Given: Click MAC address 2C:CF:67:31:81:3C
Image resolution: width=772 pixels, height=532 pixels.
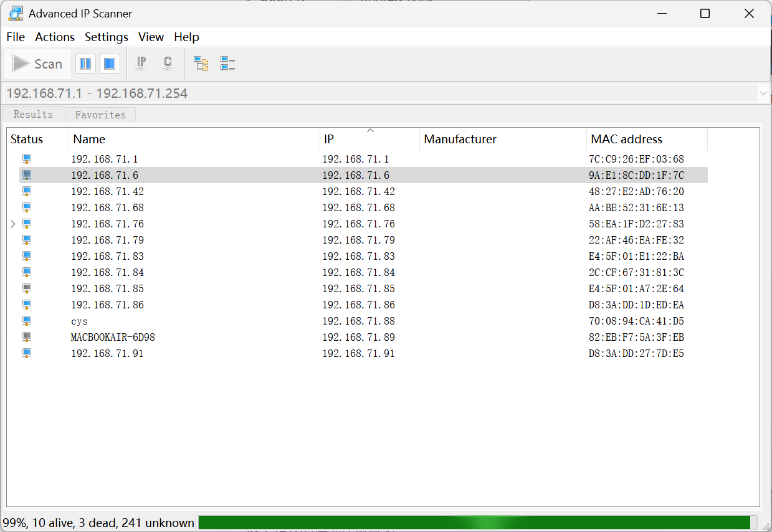Looking at the screenshot, I should 636,272.
